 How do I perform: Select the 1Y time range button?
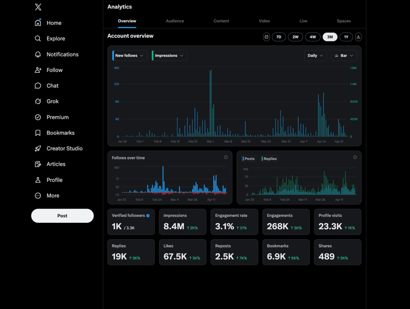[346, 37]
